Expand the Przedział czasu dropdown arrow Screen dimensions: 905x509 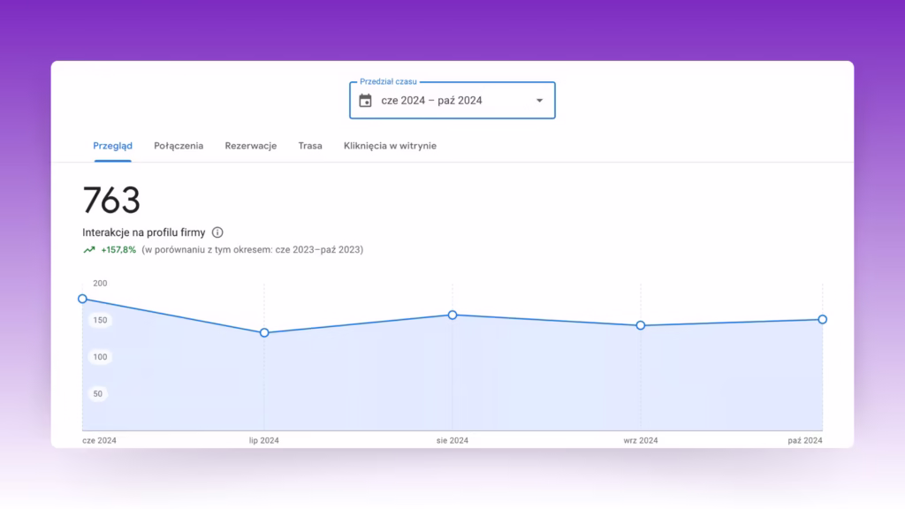tap(540, 101)
